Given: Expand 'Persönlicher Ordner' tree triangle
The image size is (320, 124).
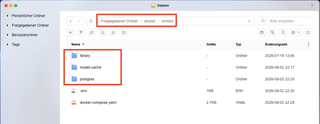Looking at the screenshot, I should [7, 16].
